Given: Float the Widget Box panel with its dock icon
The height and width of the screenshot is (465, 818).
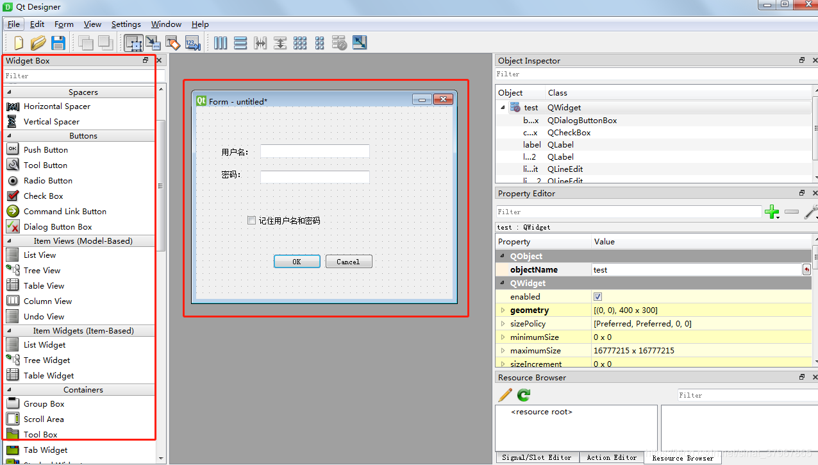Looking at the screenshot, I should (x=146, y=60).
